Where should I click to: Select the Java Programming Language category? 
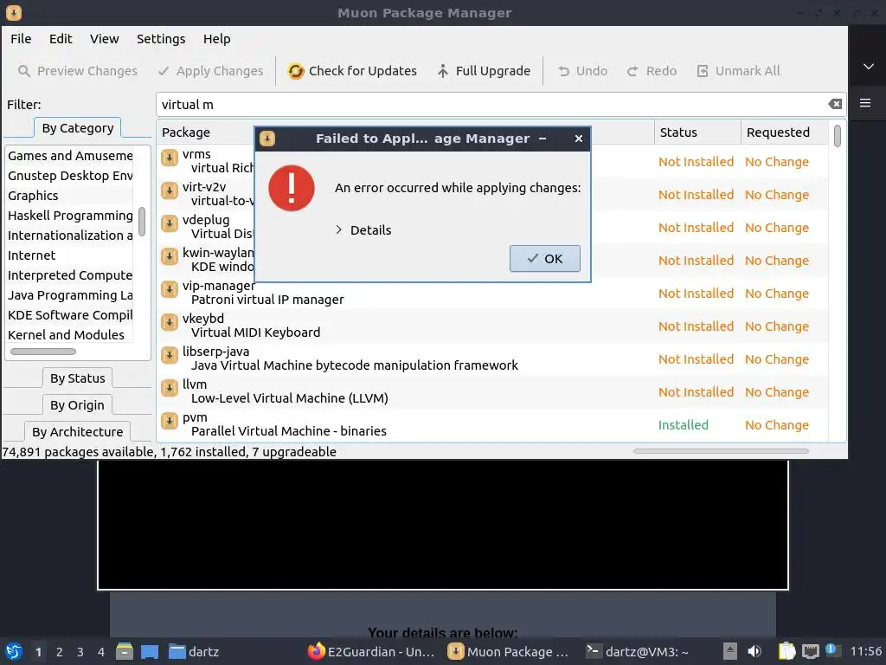point(70,294)
